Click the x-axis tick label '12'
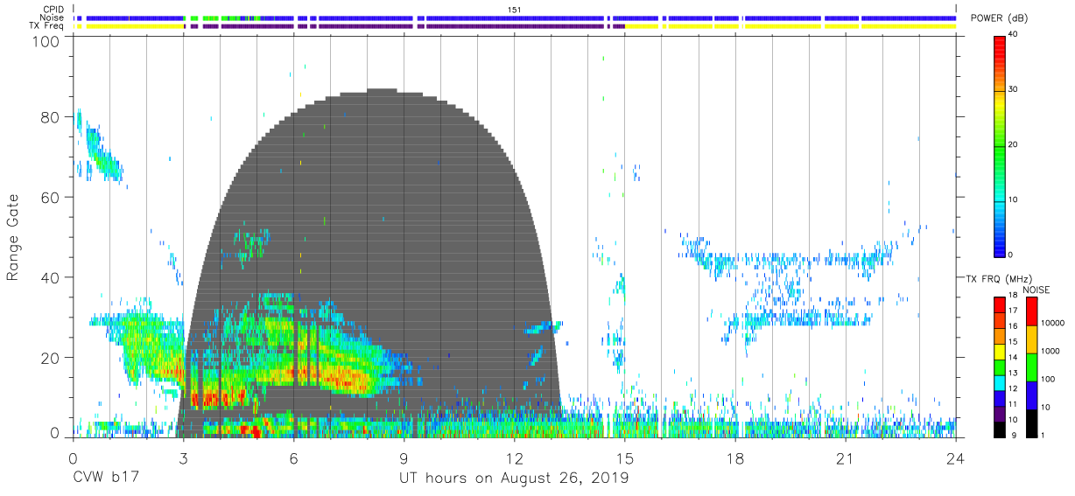The width and height of the screenshot is (1075, 496). [514, 458]
